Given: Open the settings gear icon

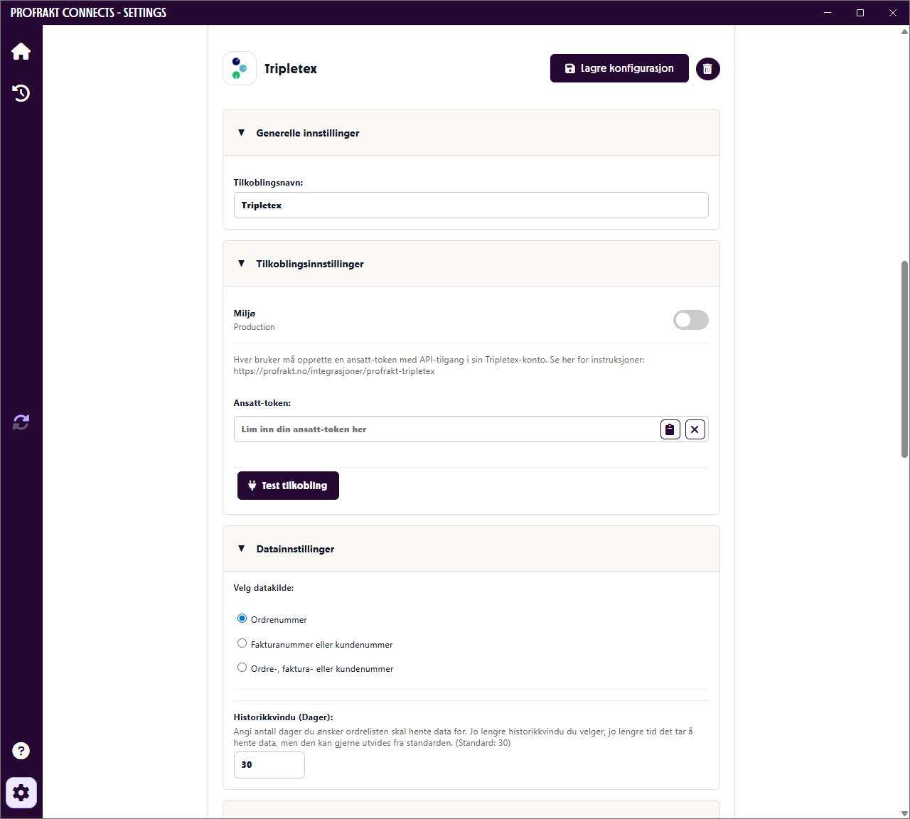Looking at the screenshot, I should point(21,793).
